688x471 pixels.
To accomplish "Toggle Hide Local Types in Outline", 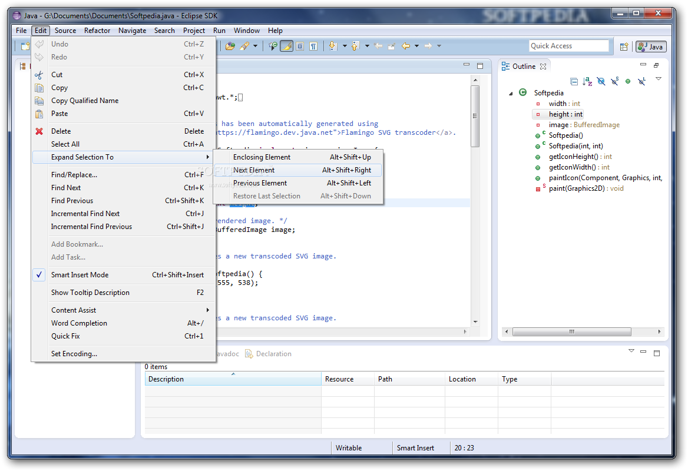I will [x=641, y=81].
